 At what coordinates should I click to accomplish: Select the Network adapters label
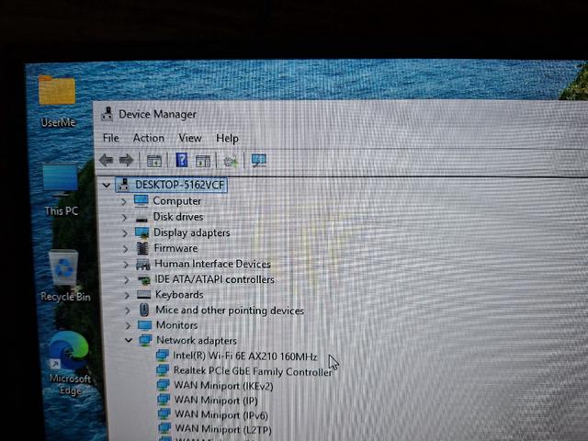[197, 341]
